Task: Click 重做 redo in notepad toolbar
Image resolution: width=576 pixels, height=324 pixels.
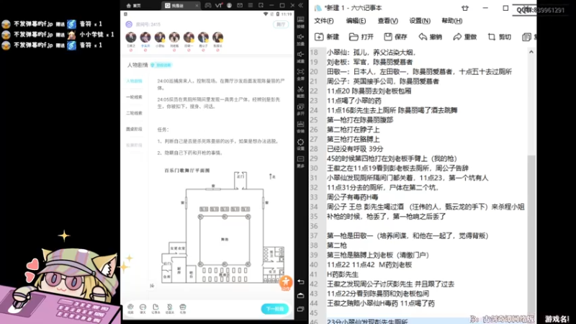Action: (x=464, y=37)
